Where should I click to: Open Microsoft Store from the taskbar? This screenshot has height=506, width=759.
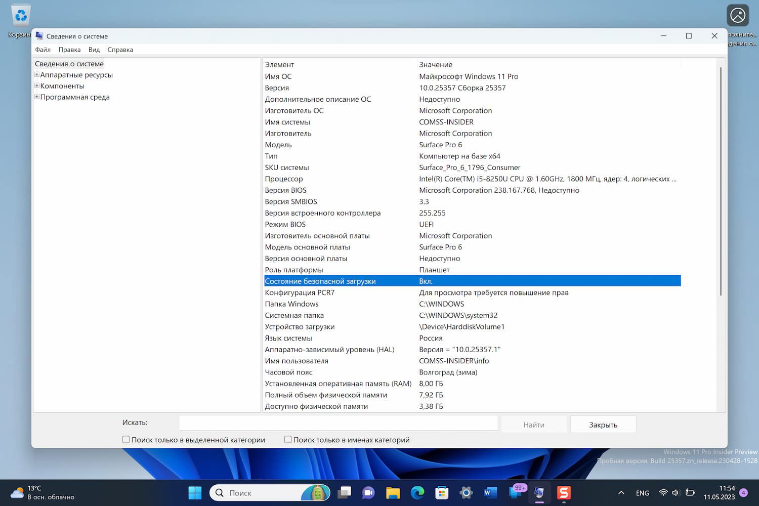coord(442,493)
